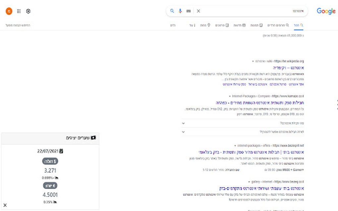
Task: Expand the first 'People also ask' question
Action: [243, 123]
